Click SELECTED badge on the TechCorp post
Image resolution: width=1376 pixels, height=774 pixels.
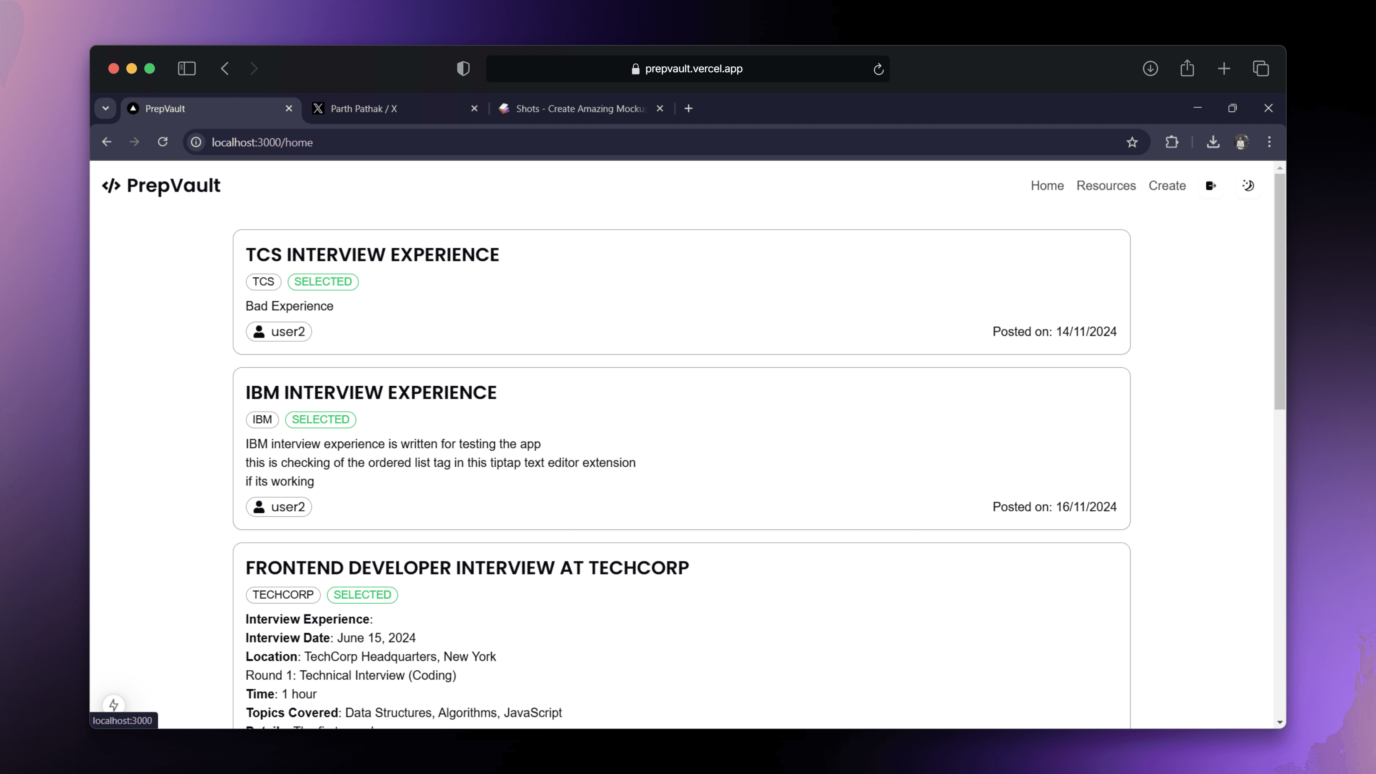pyautogui.click(x=362, y=594)
